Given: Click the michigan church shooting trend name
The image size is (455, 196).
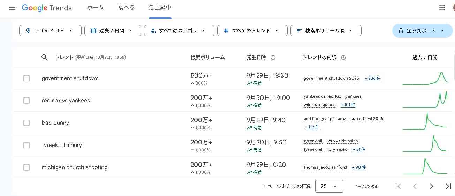Looking at the screenshot, I should click(75, 167).
